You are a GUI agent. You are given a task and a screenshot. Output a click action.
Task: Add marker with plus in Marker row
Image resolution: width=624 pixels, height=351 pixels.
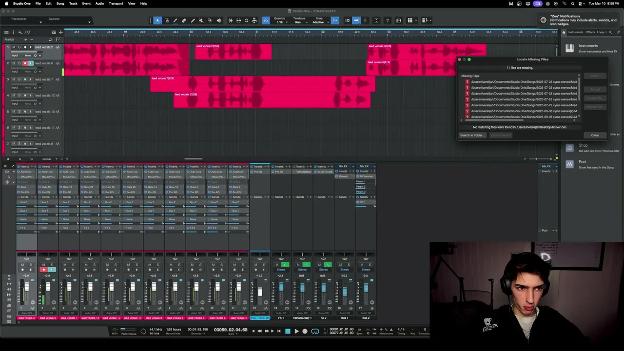pos(26,39)
